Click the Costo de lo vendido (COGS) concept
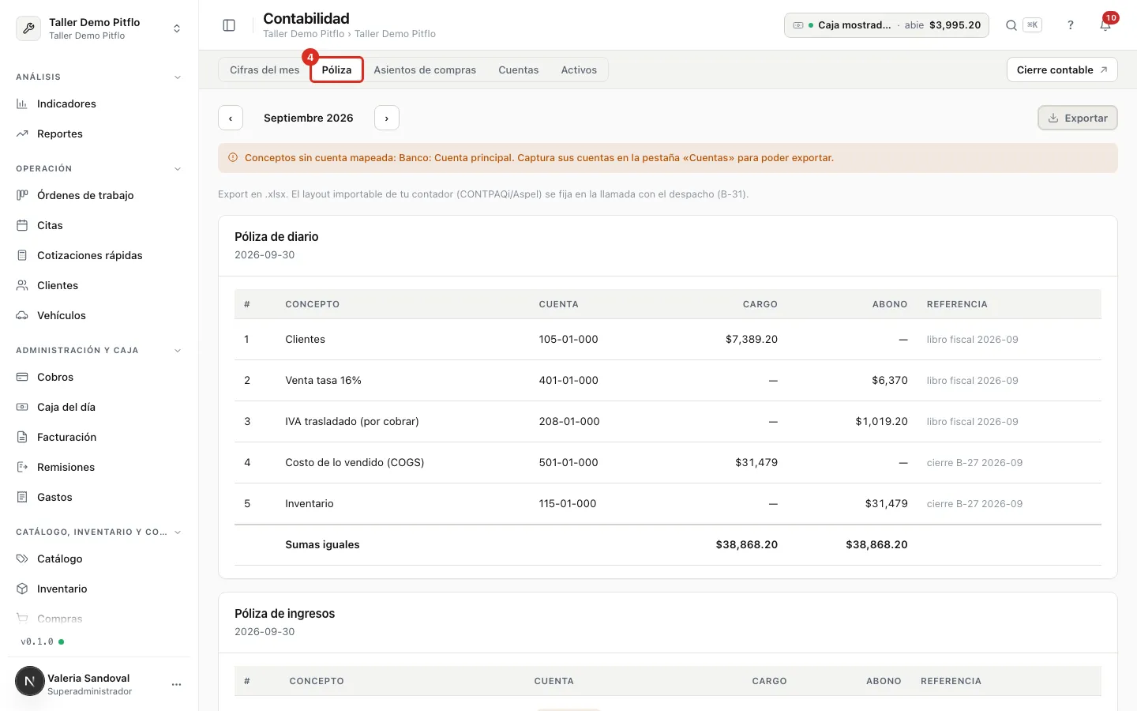 tap(355, 462)
